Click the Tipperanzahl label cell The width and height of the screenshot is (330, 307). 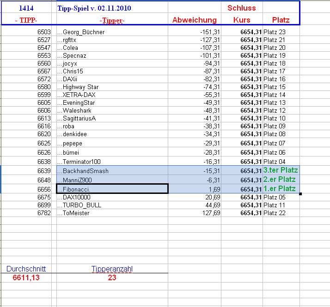112,269
